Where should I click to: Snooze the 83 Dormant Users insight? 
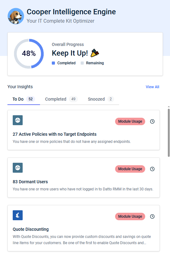pyautogui.click(x=152, y=169)
